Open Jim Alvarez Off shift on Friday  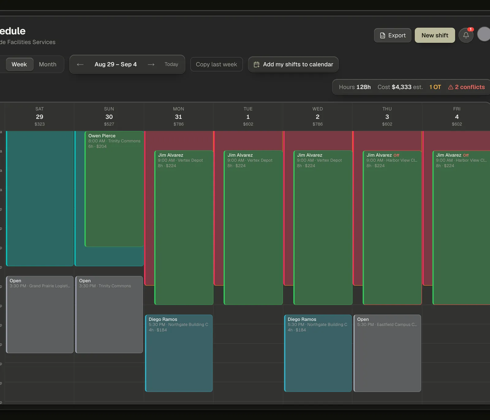click(x=462, y=227)
